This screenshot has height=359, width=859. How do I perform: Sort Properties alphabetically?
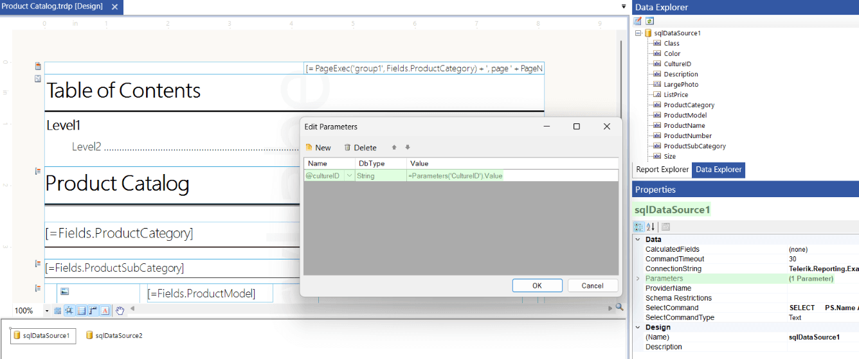651,227
